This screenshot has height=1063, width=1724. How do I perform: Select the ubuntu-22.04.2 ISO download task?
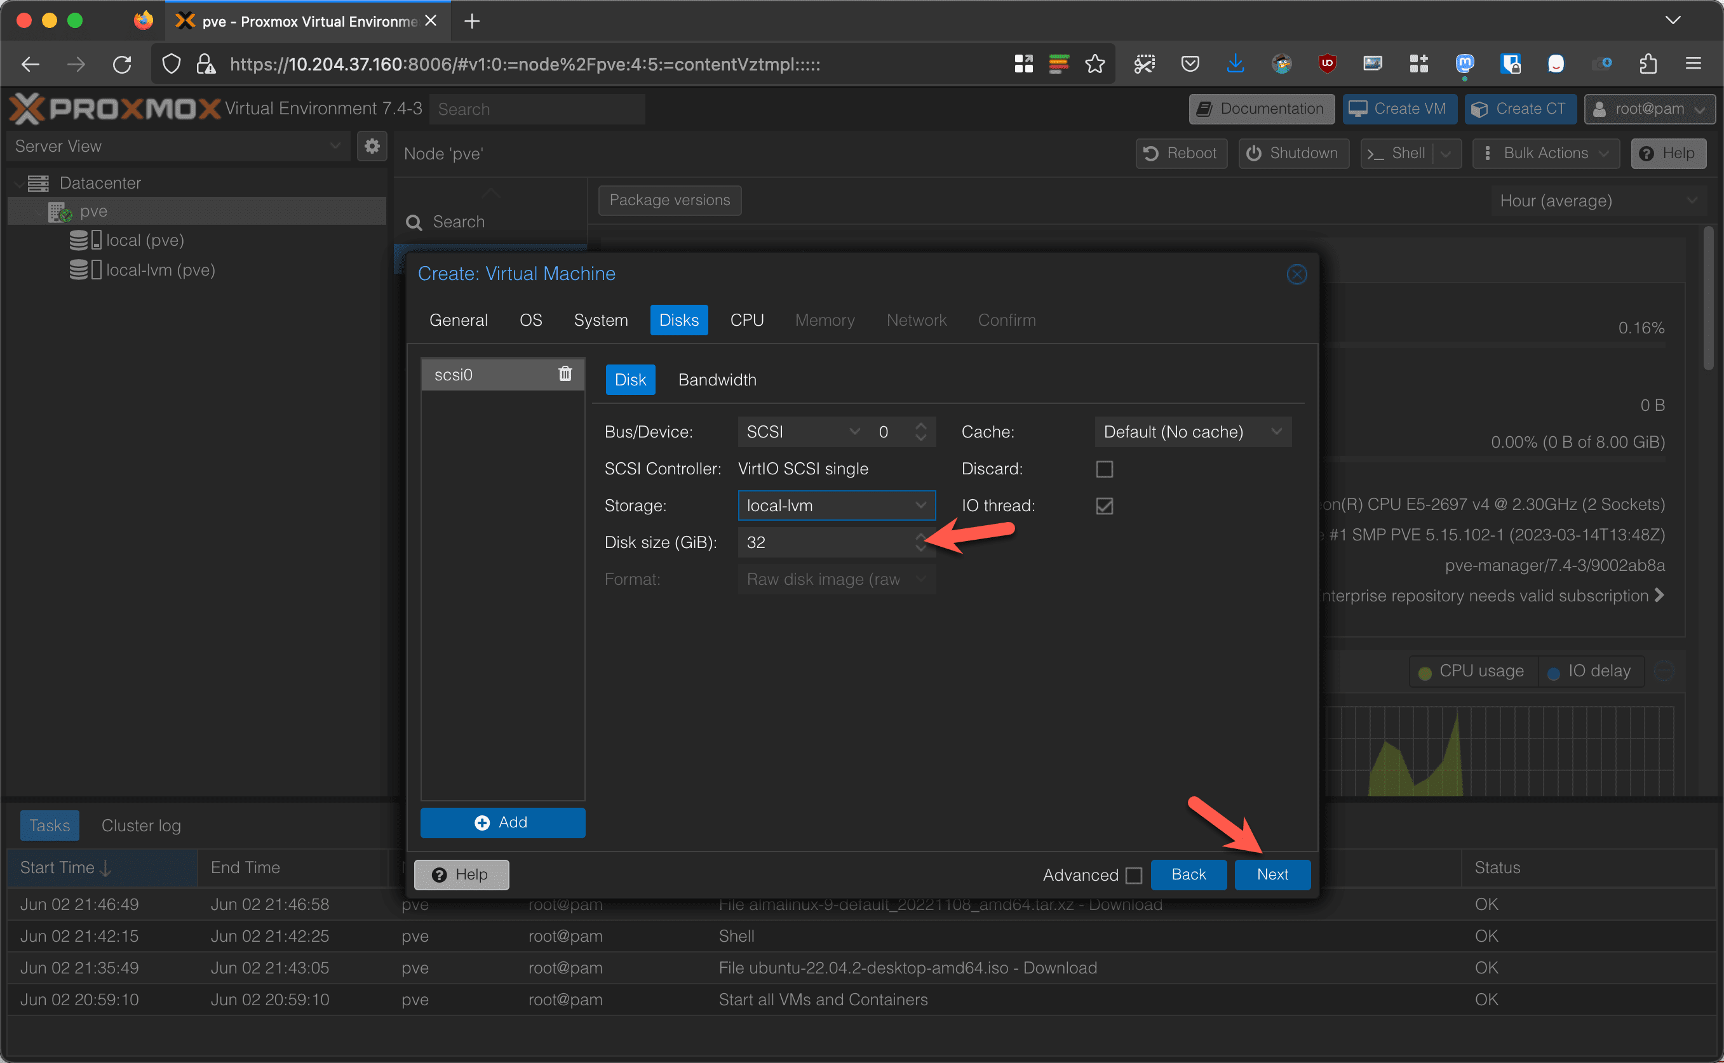(861, 967)
